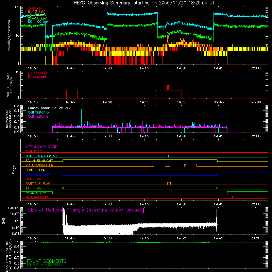Click the HI channel legend label
272x272 pixels.
37,76
